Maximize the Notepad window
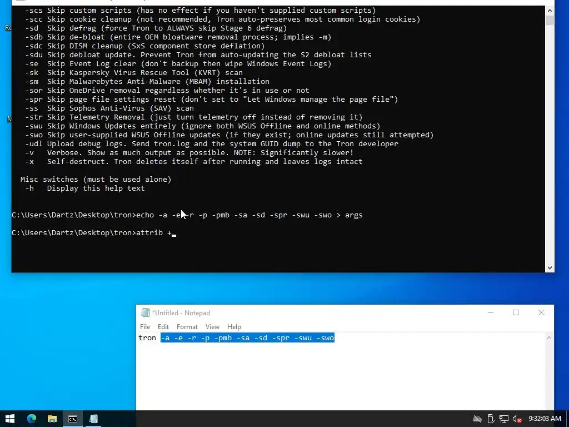 pyautogui.click(x=516, y=312)
